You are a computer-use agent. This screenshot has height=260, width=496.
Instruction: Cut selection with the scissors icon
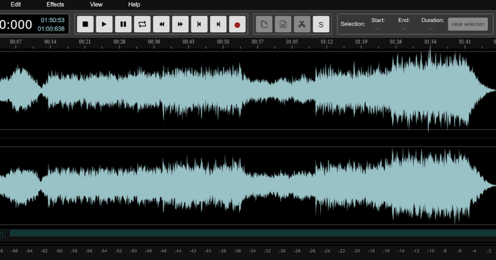(x=302, y=24)
